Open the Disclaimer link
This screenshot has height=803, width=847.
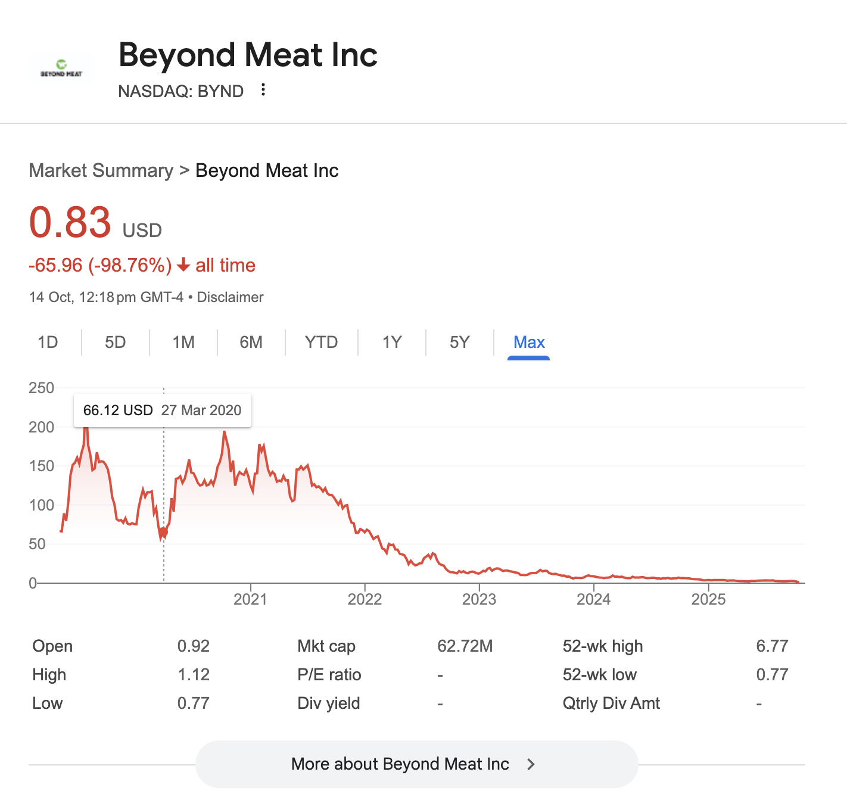coord(230,297)
